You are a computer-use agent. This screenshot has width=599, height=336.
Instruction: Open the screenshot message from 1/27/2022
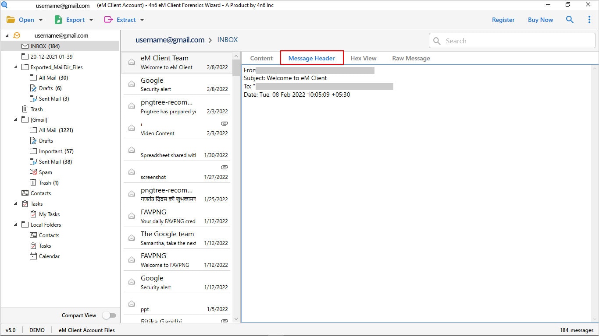coord(177,172)
